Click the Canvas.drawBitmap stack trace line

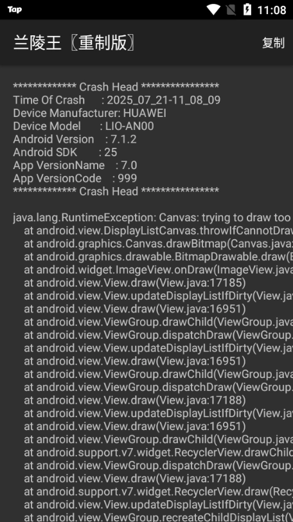(x=158, y=244)
